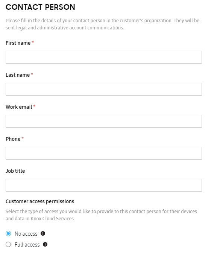Viewport: 217px width, 256px height.
Task: Click the contact person details description paragraph
Action: click(x=102, y=24)
